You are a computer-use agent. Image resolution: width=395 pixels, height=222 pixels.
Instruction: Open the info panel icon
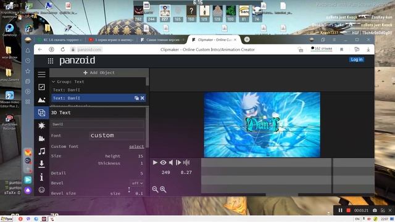tap(41, 177)
